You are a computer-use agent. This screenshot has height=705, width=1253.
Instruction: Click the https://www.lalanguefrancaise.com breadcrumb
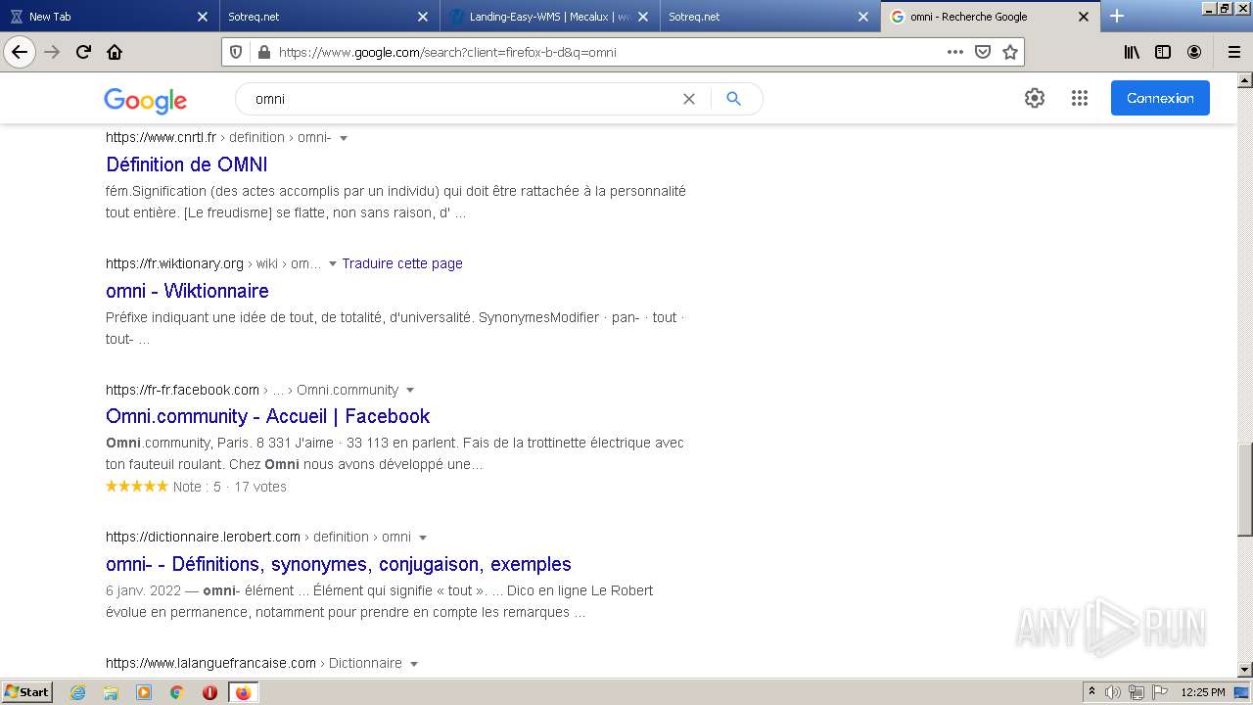point(210,663)
